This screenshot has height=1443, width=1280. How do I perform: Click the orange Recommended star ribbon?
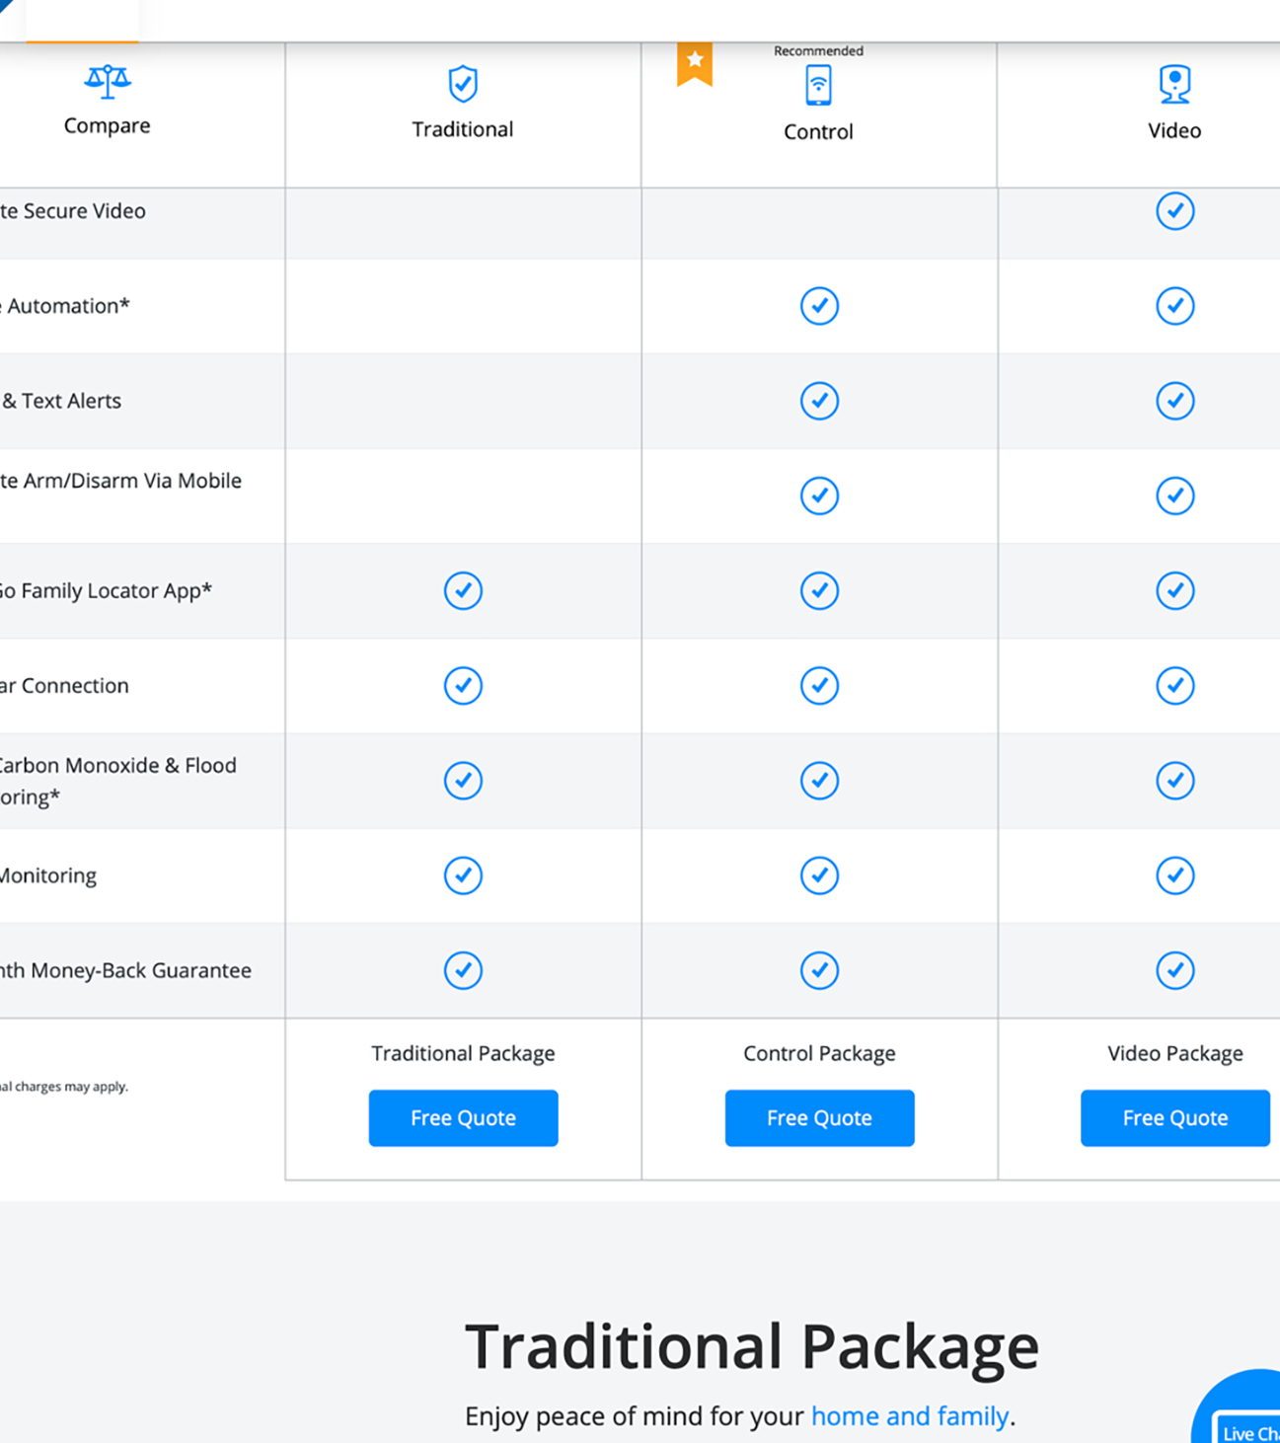(x=695, y=64)
